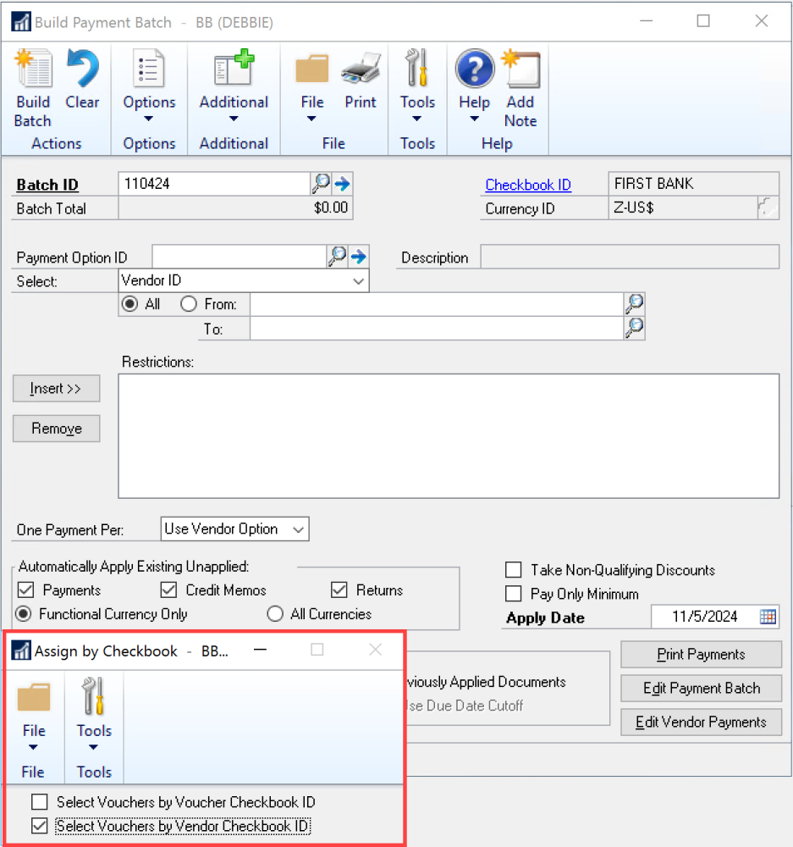This screenshot has height=847, width=793.
Task: Select All Currencies radio button
Action: (x=275, y=613)
